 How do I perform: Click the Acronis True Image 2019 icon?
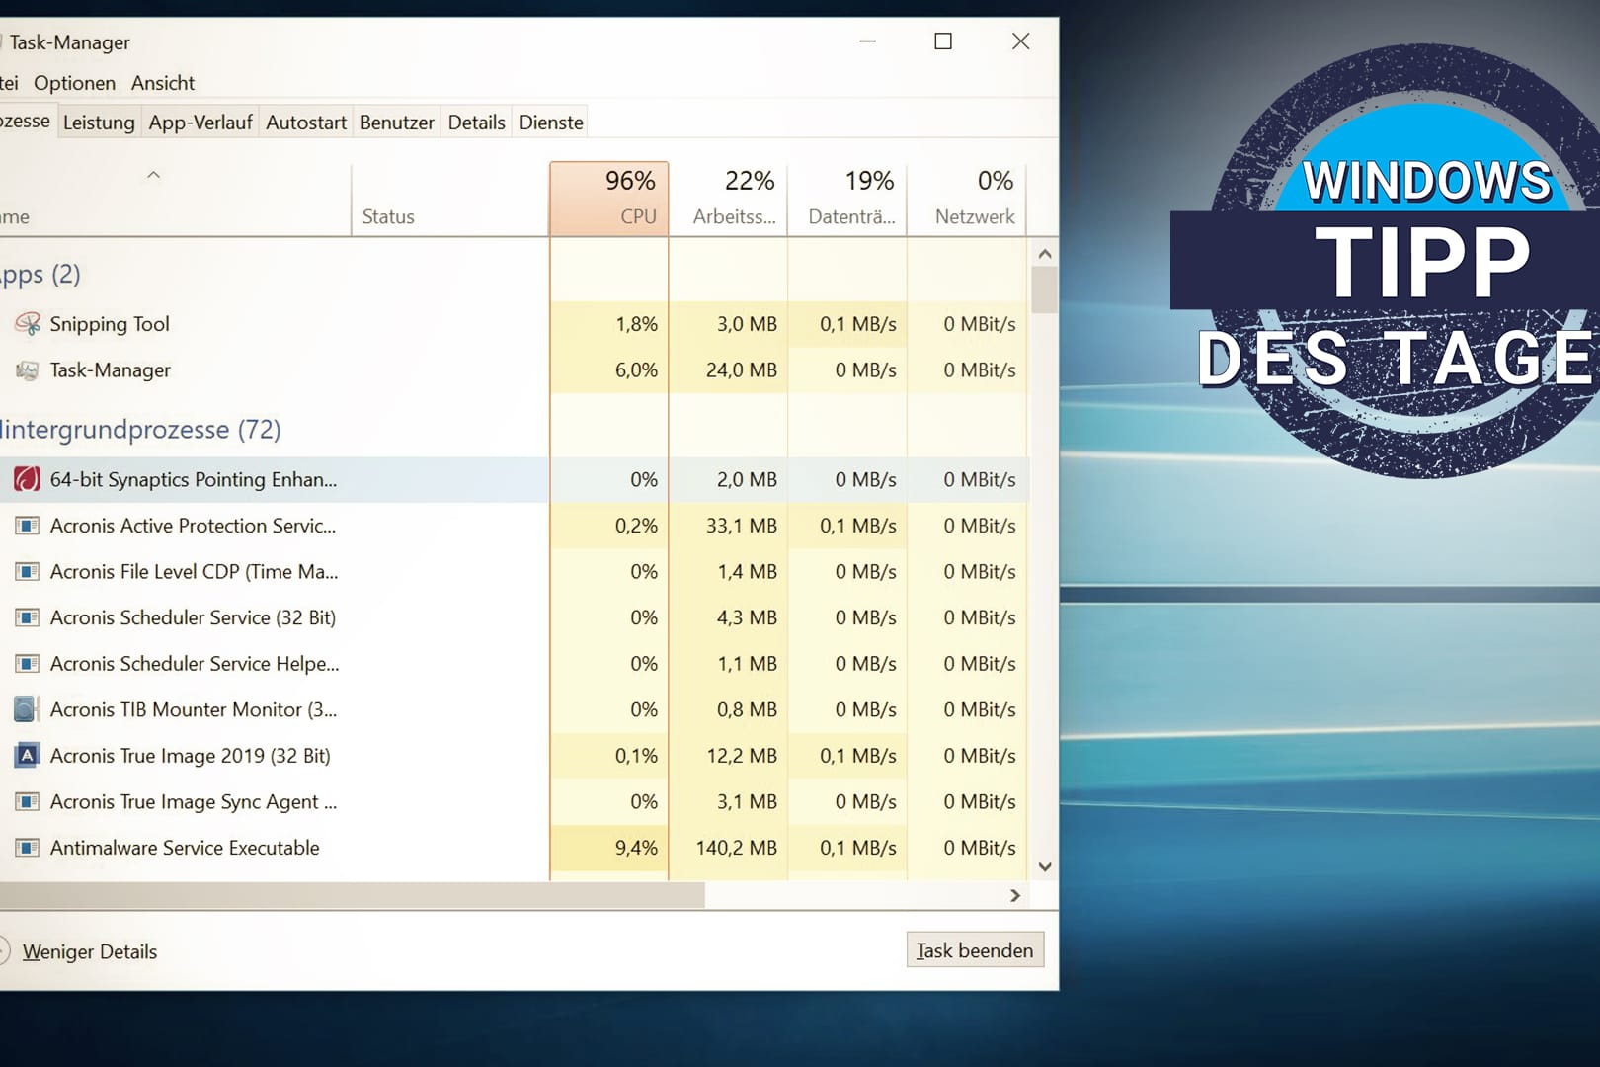[x=28, y=755]
